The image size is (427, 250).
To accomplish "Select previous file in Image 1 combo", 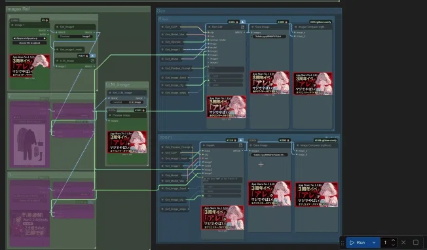I will (14, 39).
